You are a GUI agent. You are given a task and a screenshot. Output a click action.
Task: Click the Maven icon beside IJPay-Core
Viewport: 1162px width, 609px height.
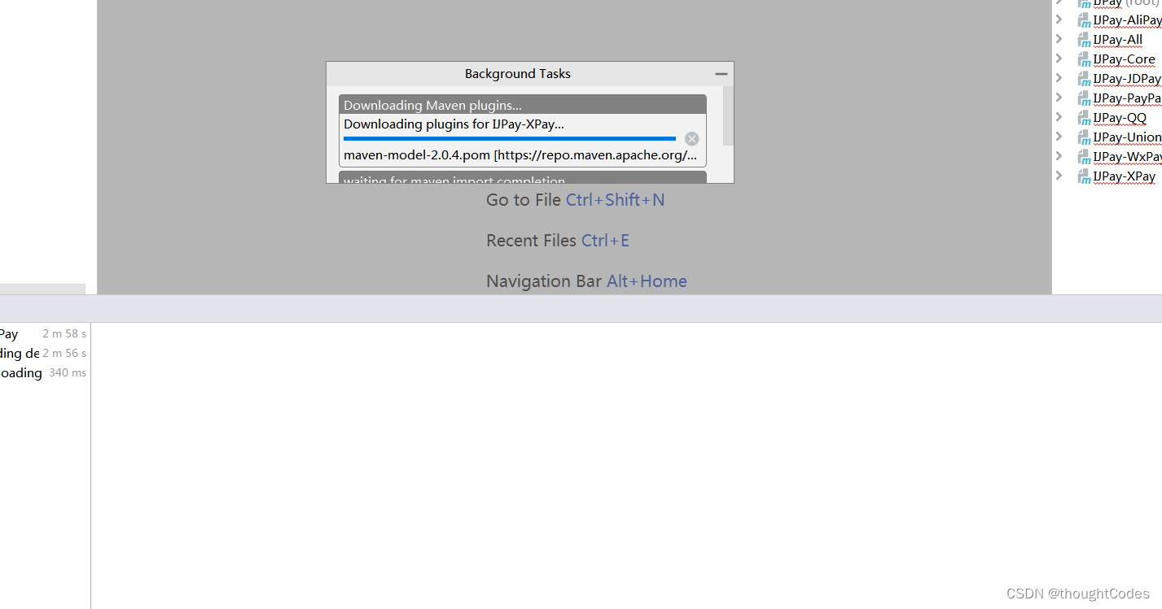tap(1084, 59)
